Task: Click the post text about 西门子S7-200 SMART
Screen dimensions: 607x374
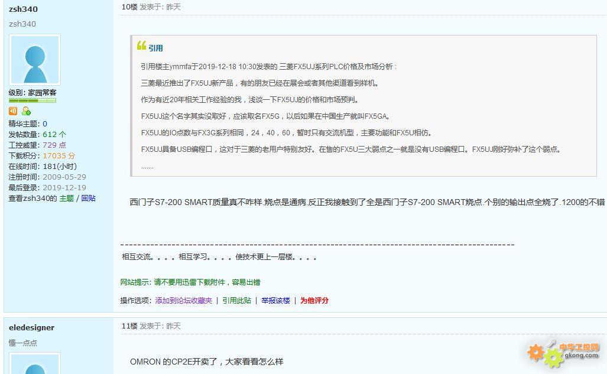Action: (x=367, y=202)
